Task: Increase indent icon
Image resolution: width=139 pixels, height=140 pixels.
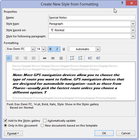Action: tap(98, 58)
